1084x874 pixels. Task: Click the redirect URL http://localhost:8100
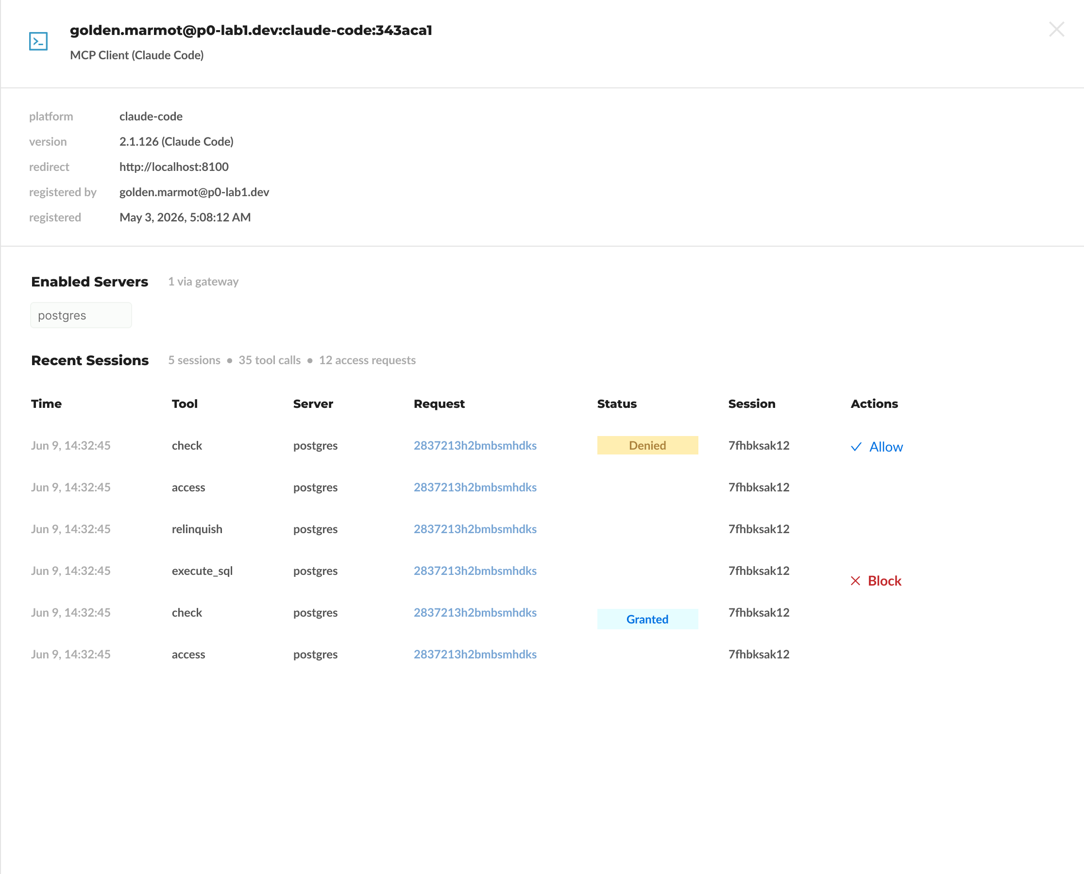[x=174, y=167]
